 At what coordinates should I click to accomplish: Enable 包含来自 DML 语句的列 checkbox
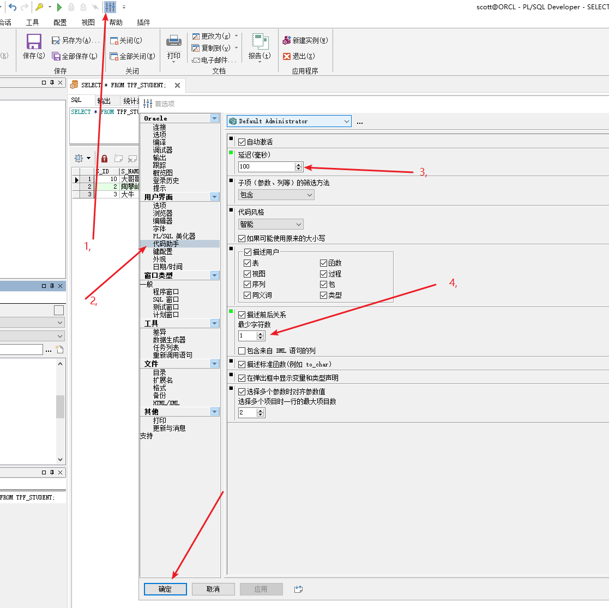click(242, 351)
